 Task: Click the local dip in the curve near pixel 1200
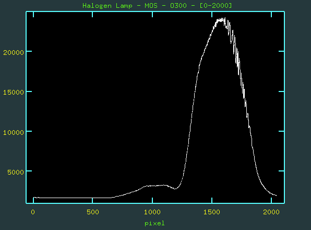[175, 189]
